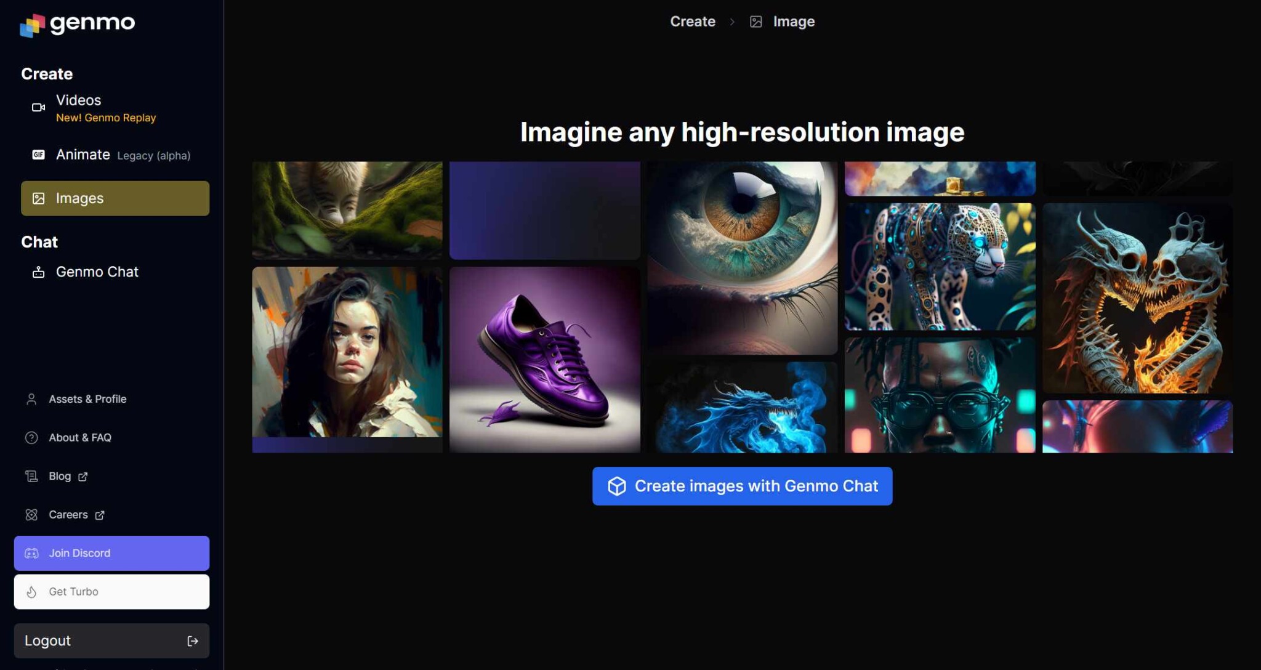
Task: Click the logout arrow icon
Action: [x=193, y=640]
